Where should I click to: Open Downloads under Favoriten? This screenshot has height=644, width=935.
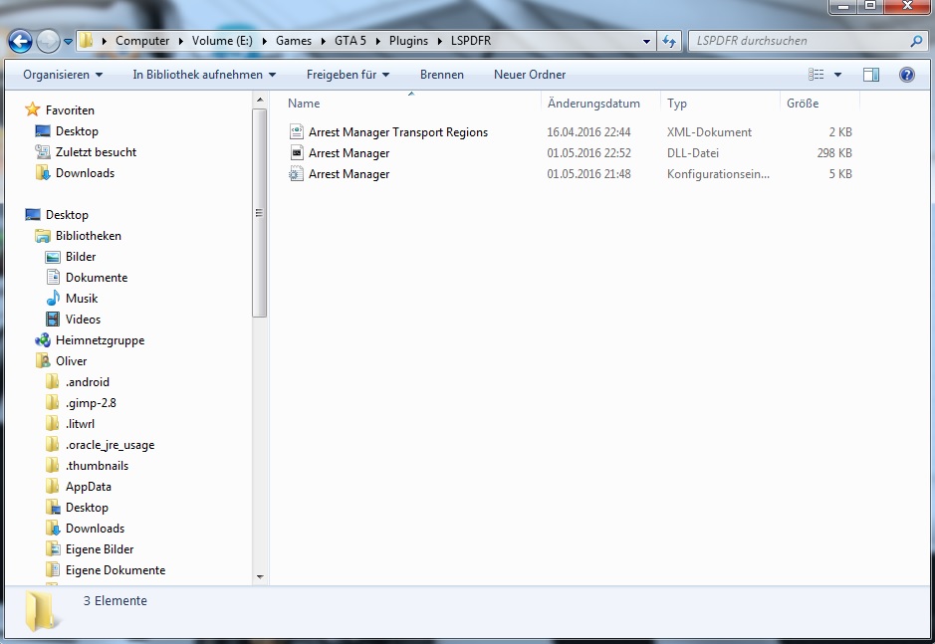[85, 173]
